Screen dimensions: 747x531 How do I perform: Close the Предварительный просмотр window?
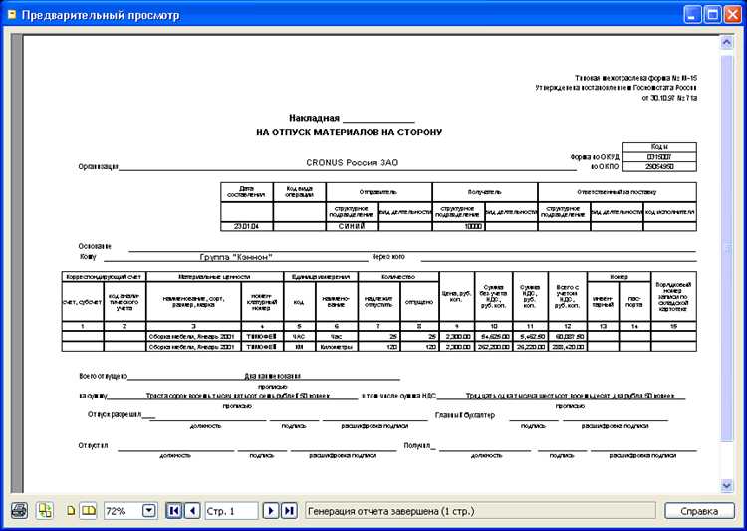(734, 14)
